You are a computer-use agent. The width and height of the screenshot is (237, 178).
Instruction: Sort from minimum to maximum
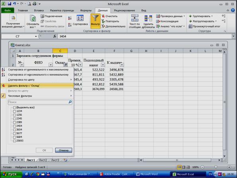click(x=37, y=70)
